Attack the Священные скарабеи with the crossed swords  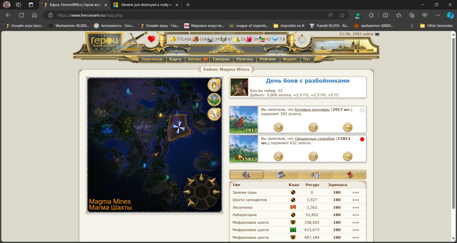click(x=278, y=157)
